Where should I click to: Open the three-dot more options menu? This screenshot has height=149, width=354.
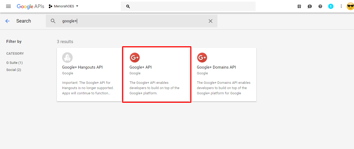click(x=341, y=6)
